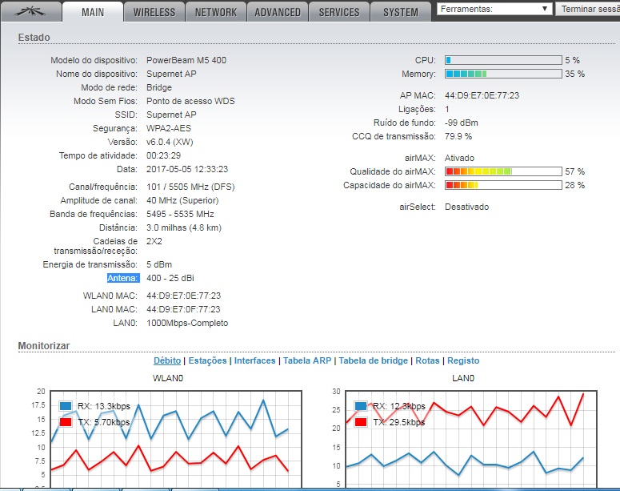Click the LAN0 blue RX legend swatch

pos(361,406)
